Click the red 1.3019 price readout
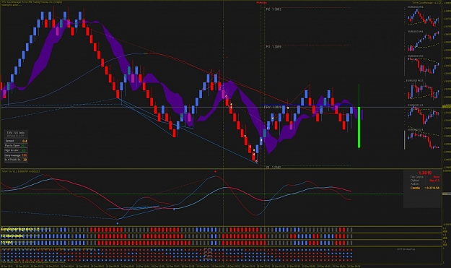This screenshot has height=268, width=451. (x=425, y=173)
